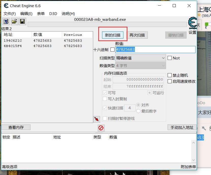Toggle the 可运行 checkbox
This screenshot has height=175, width=211.
click(150, 93)
